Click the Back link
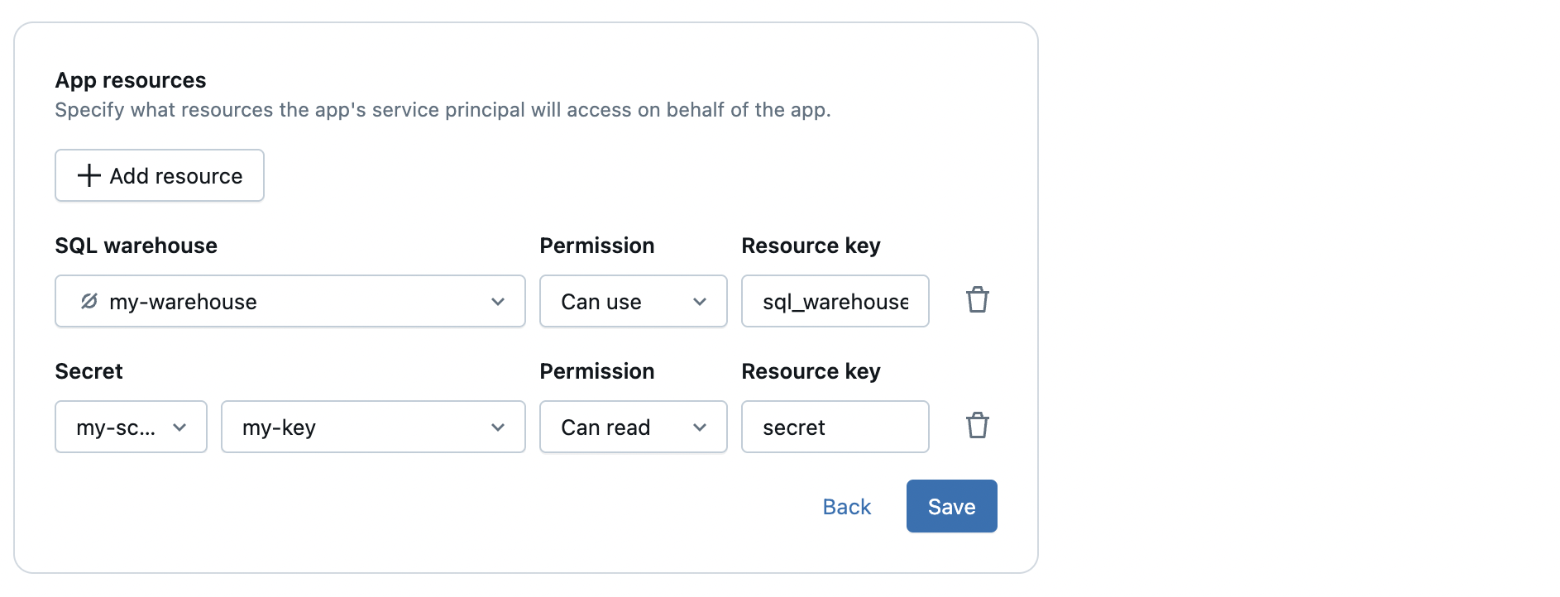This screenshot has width=1560, height=597. [x=845, y=505]
